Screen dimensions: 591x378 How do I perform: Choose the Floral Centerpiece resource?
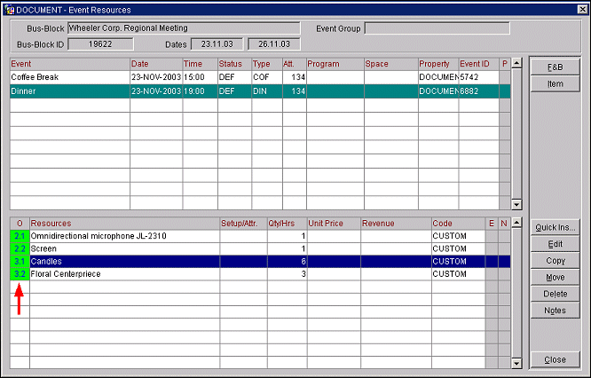(x=124, y=275)
